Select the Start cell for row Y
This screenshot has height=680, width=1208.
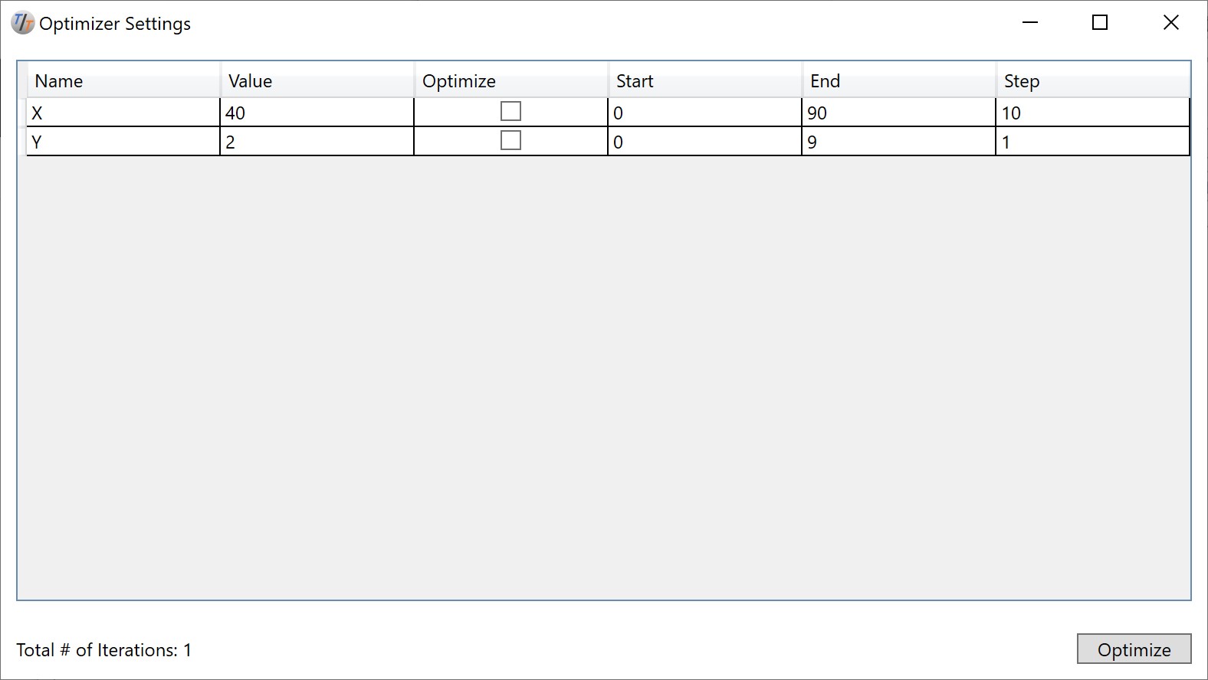(704, 142)
